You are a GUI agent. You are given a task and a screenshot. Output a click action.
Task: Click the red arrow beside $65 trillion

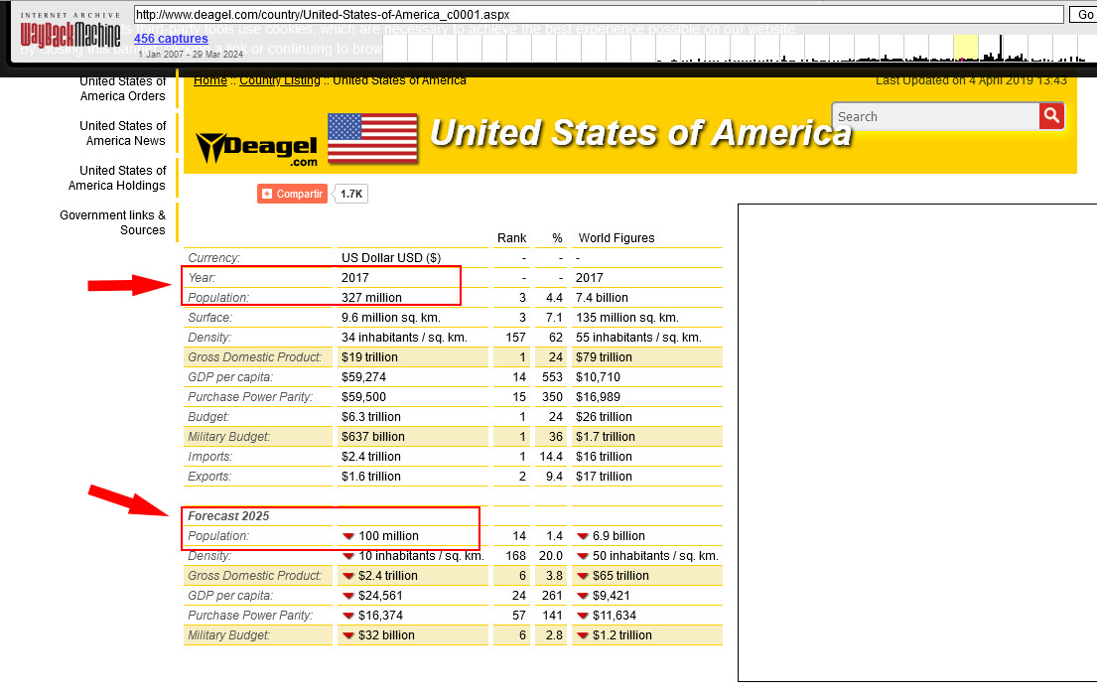point(582,576)
